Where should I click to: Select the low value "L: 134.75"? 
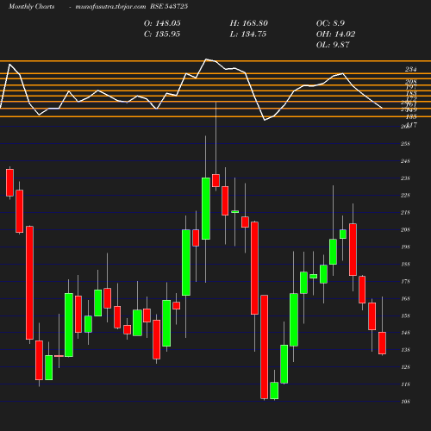248,34
